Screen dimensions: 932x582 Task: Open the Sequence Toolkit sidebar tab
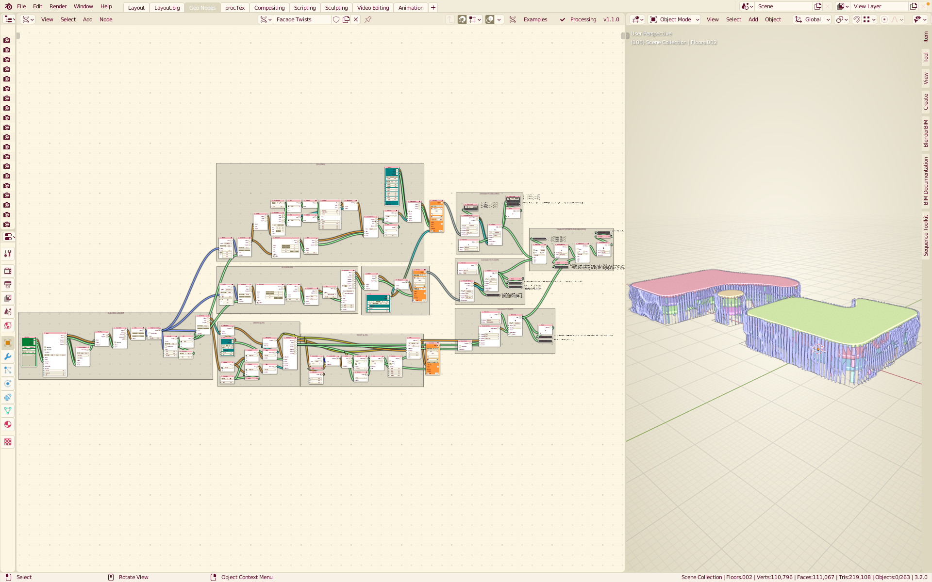click(x=926, y=235)
